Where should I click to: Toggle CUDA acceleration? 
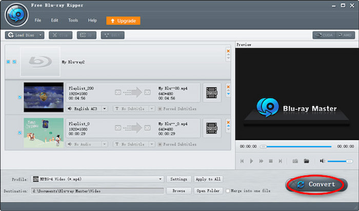[324, 35]
